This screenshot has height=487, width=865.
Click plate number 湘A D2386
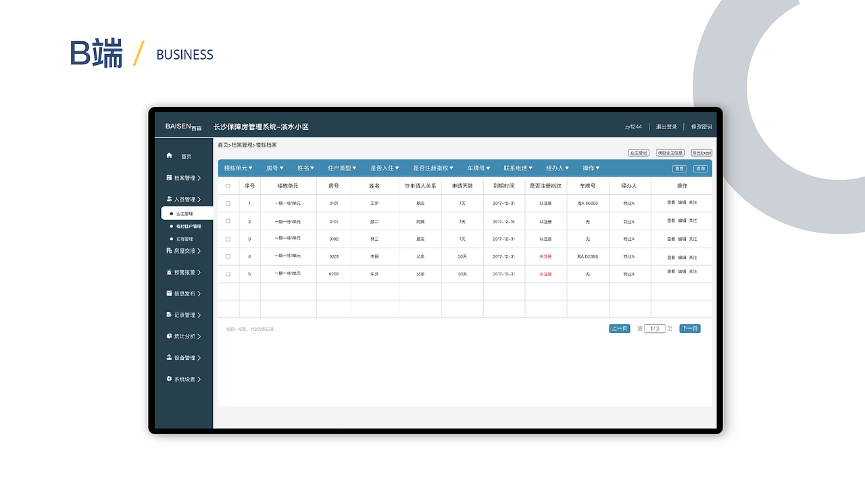tap(588, 256)
